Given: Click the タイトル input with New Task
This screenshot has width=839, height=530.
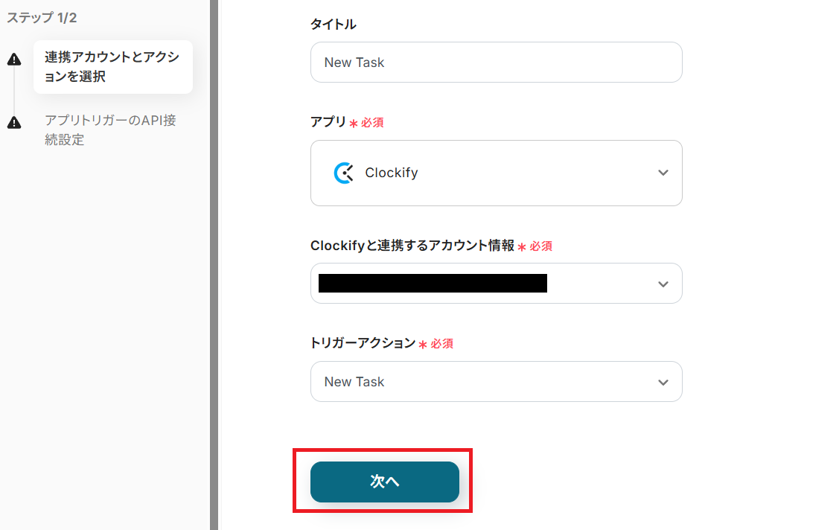Looking at the screenshot, I should tap(496, 62).
